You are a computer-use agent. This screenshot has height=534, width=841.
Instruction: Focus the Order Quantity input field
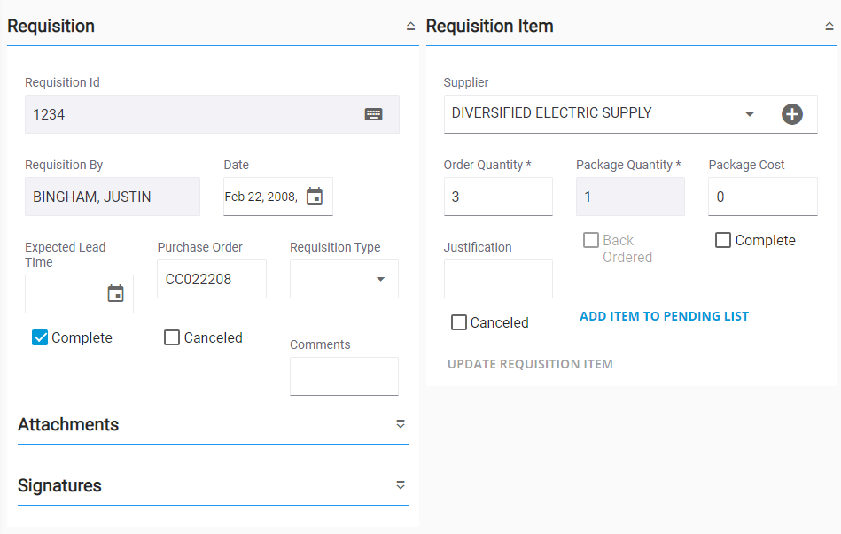click(x=497, y=197)
